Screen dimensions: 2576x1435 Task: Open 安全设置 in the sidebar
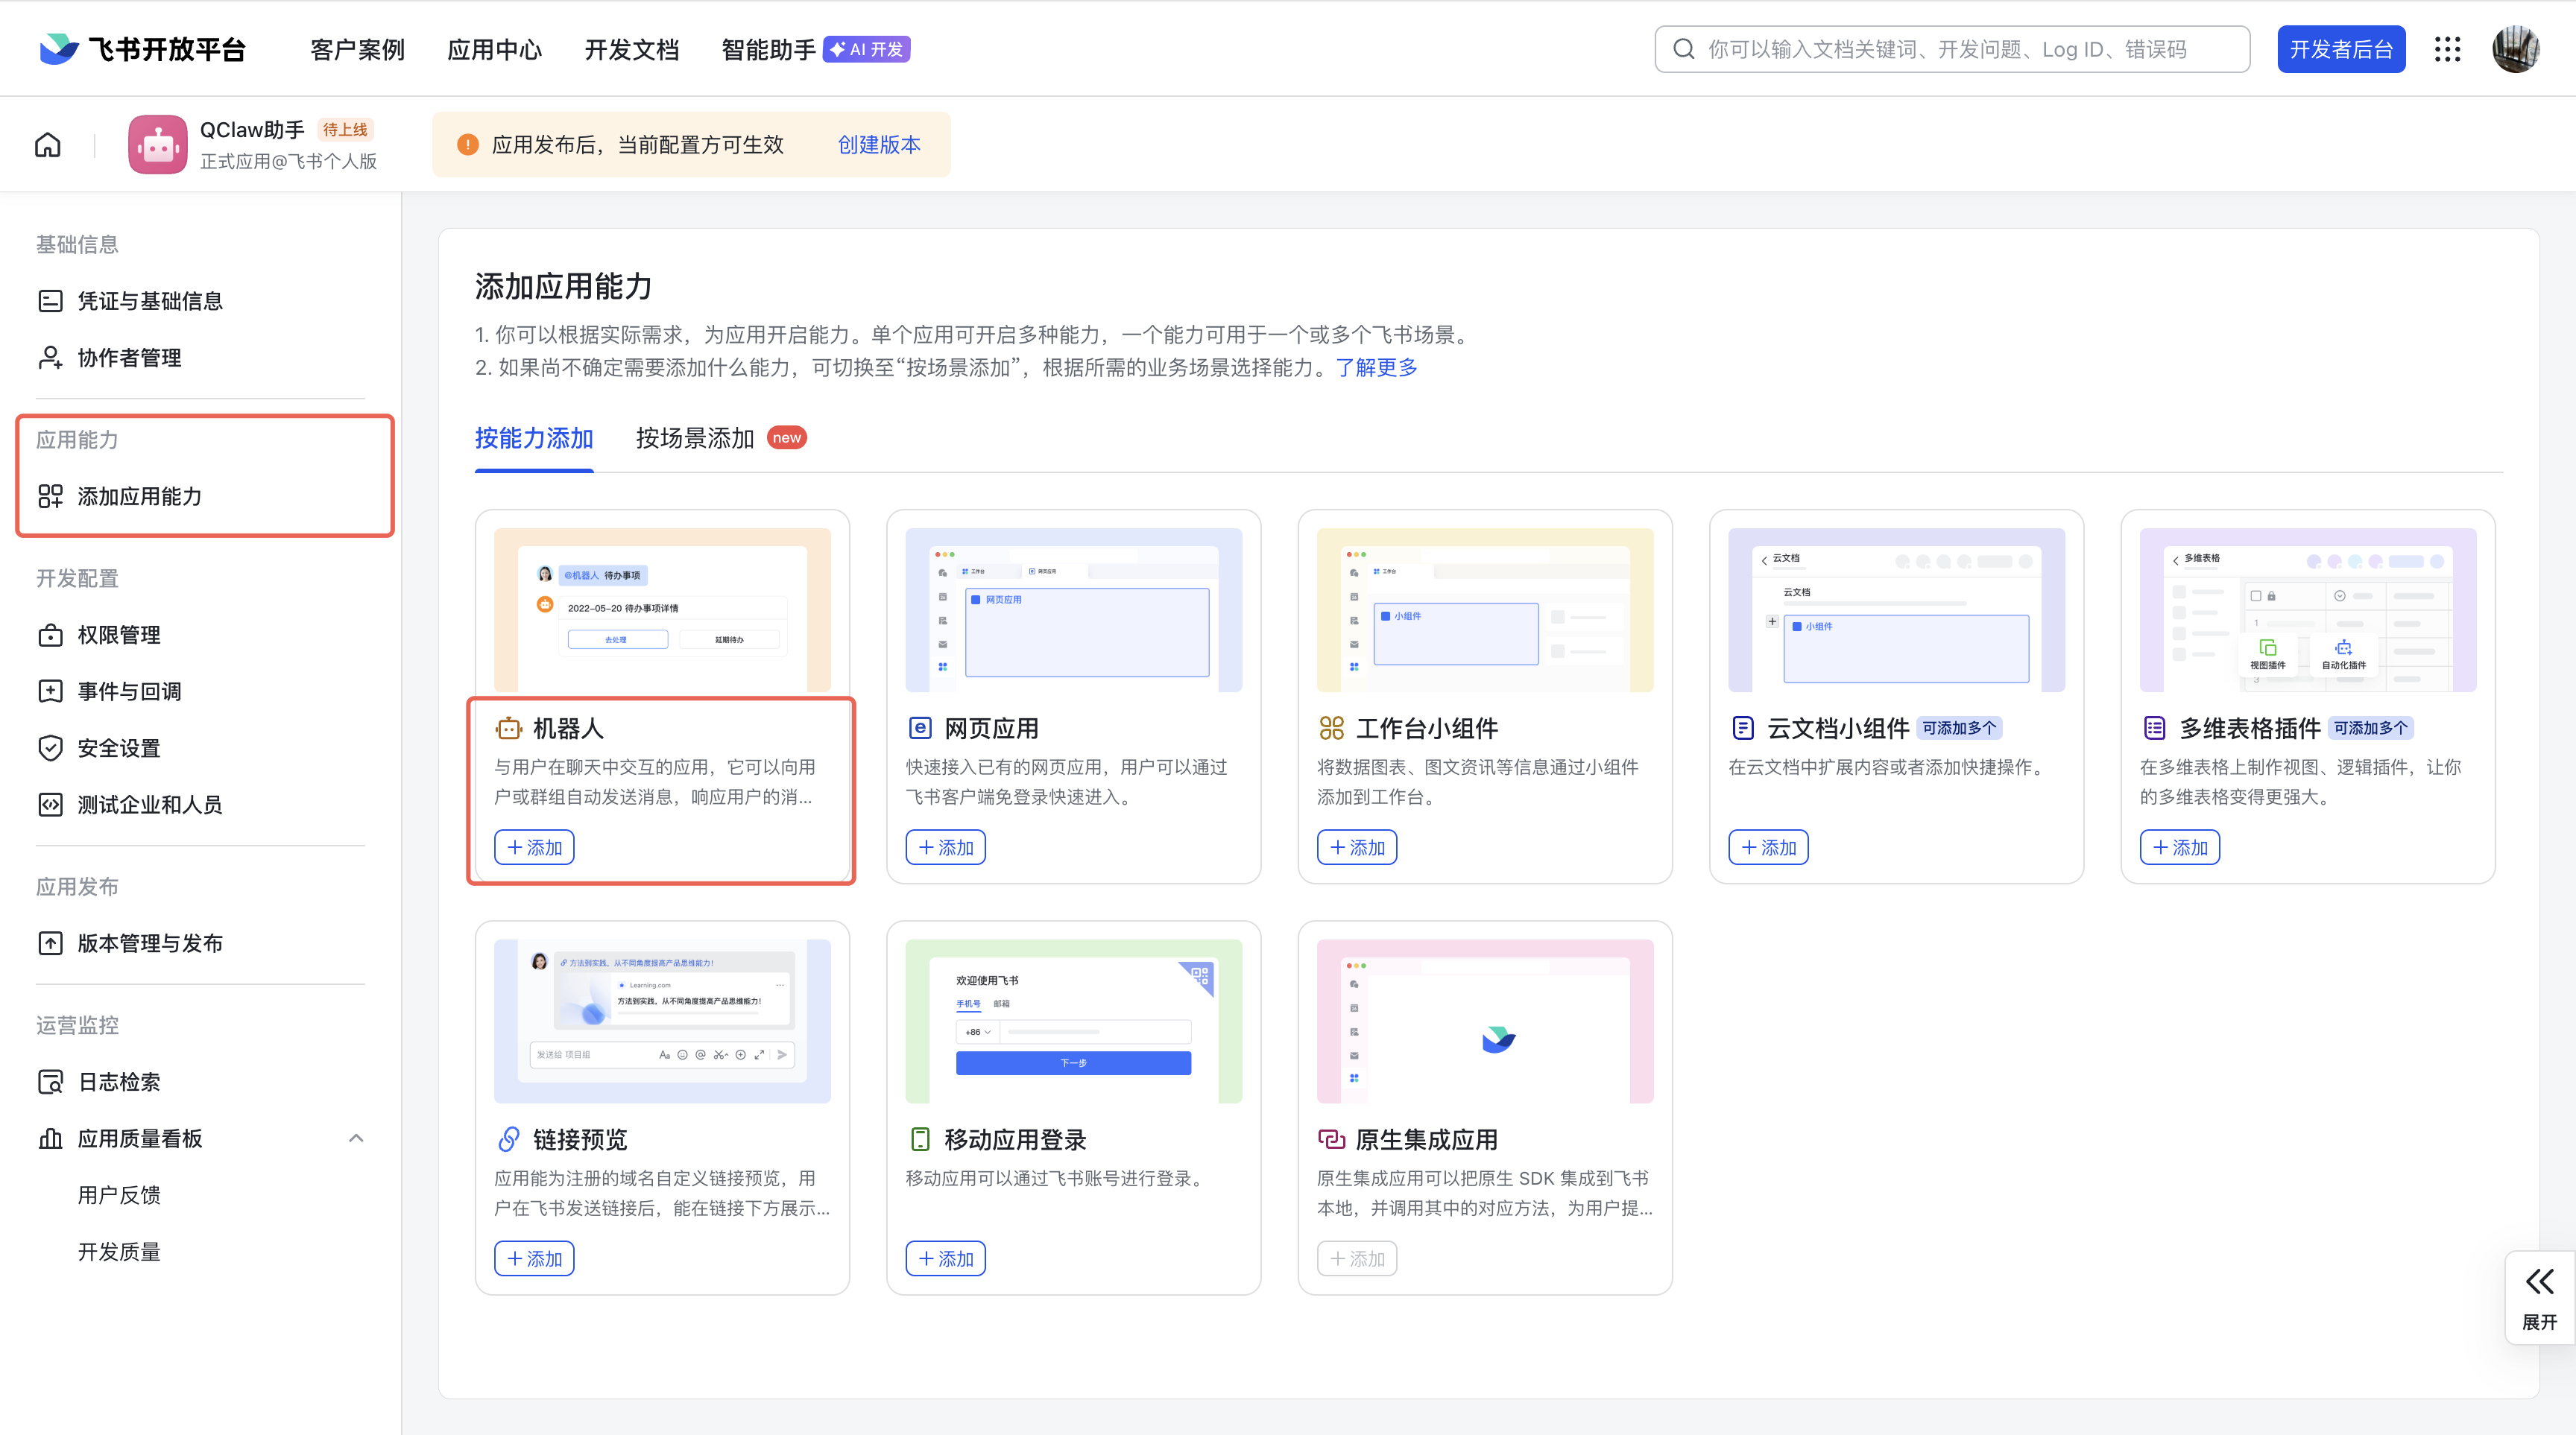tap(117, 747)
